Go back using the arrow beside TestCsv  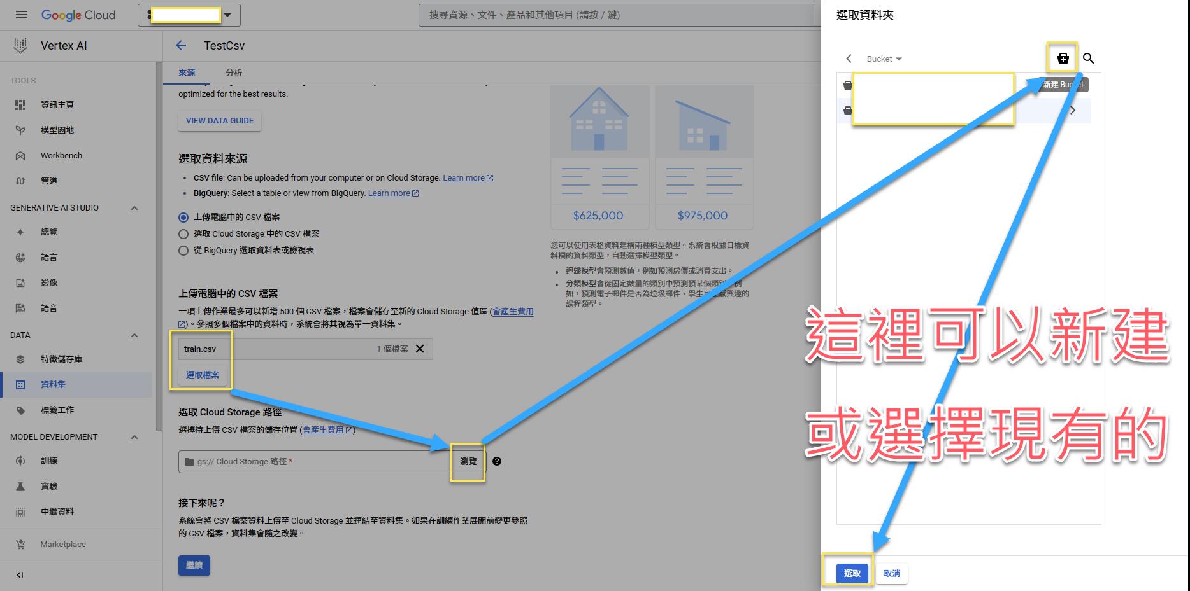[182, 45]
